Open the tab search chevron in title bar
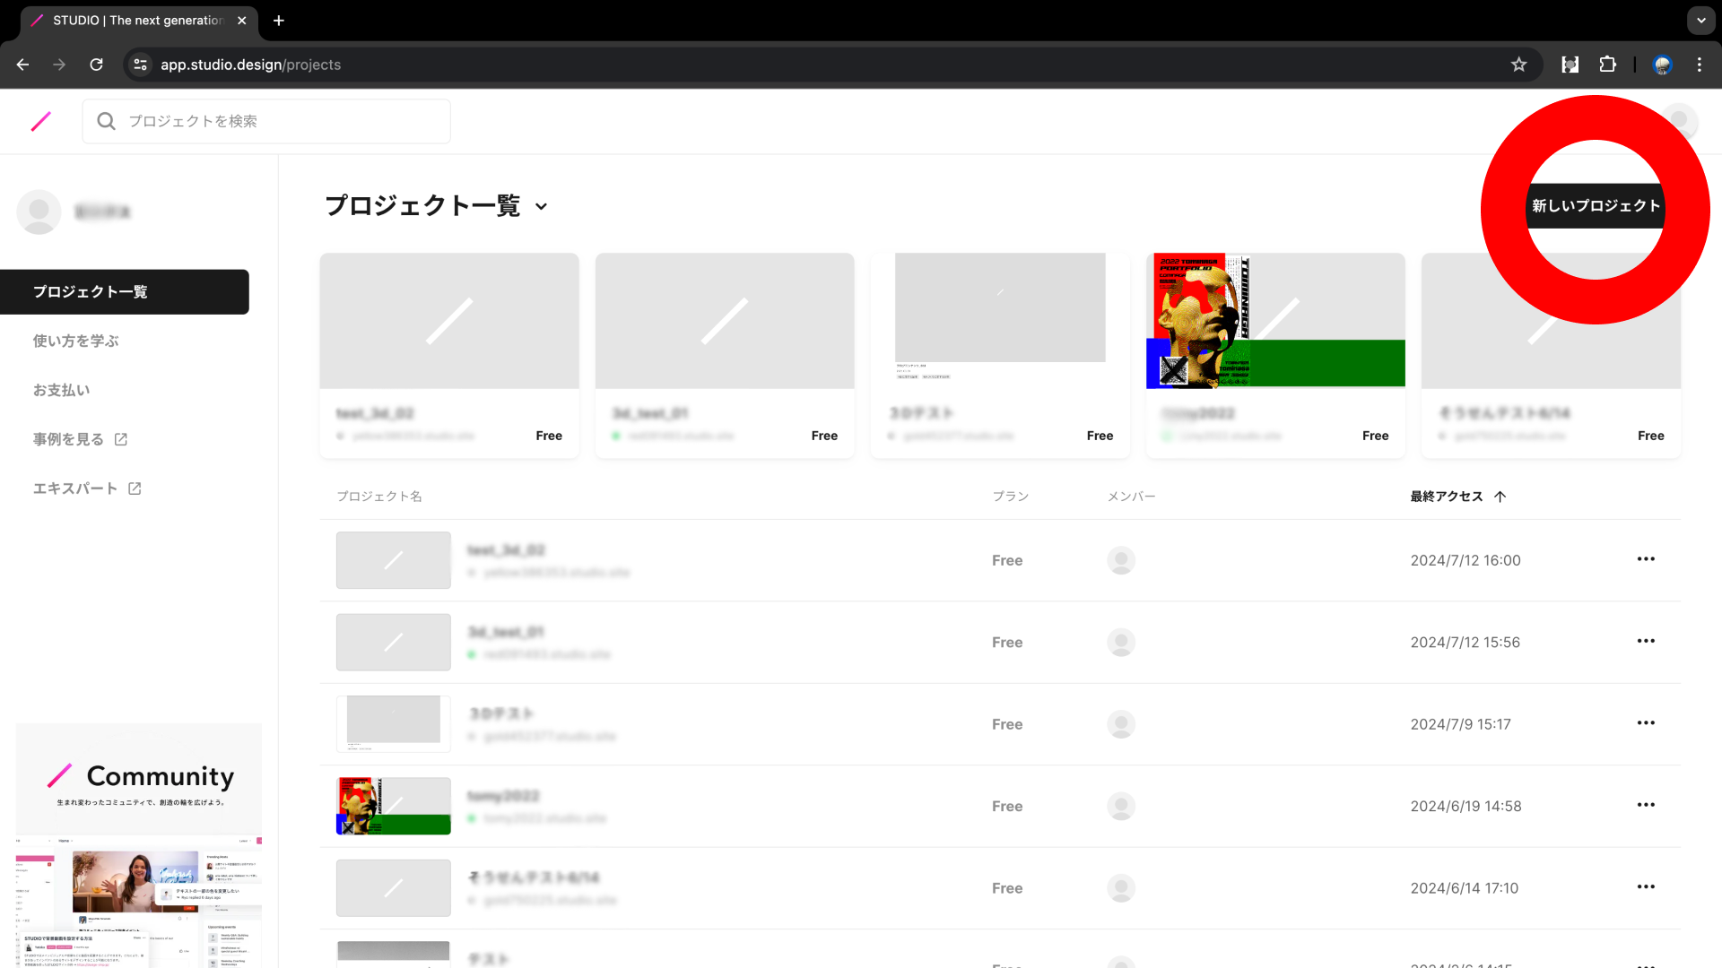This screenshot has height=968, width=1722. pos(1700,20)
